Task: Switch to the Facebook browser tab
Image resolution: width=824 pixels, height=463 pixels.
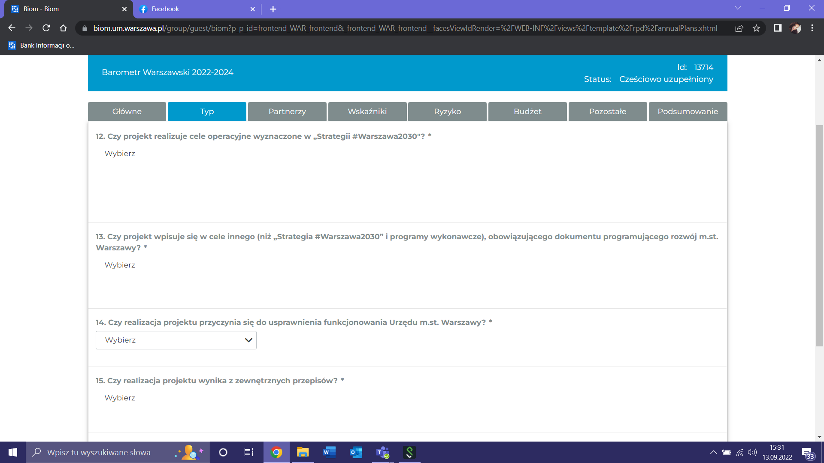Action: [x=189, y=9]
